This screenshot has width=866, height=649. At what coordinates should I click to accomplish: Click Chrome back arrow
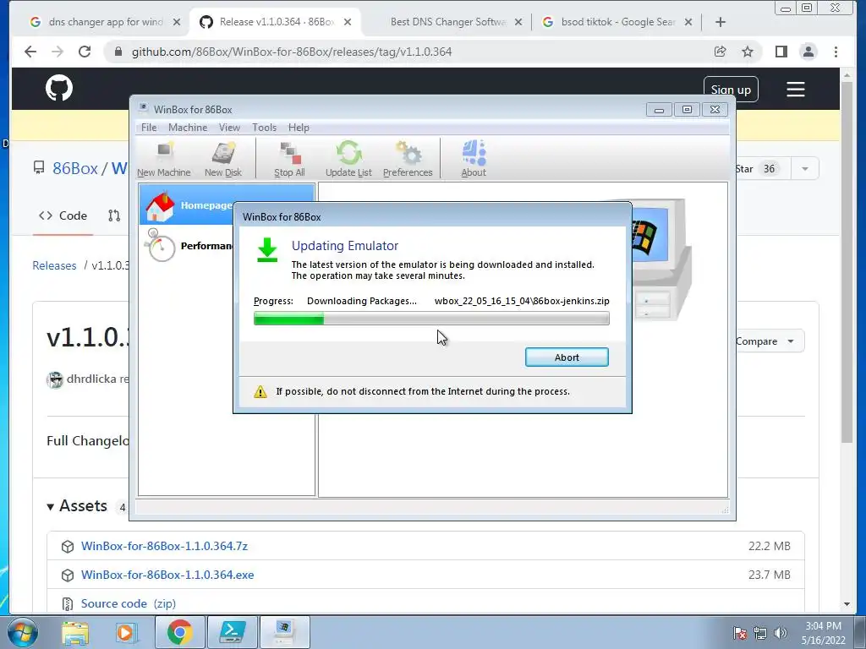[x=30, y=52]
